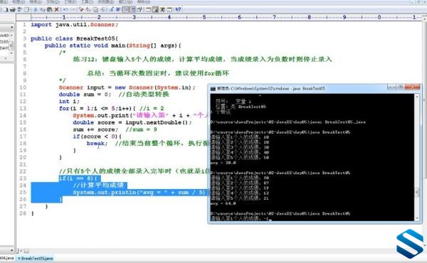Toggle the pressed Output window toolbar button

coord(155,9)
